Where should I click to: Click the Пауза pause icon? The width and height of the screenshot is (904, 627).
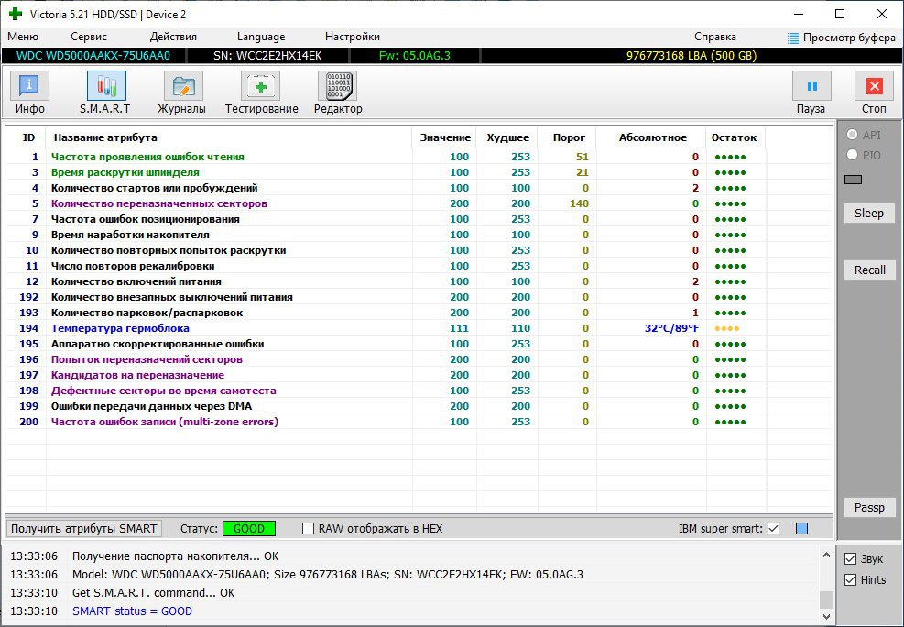pyautogui.click(x=811, y=86)
